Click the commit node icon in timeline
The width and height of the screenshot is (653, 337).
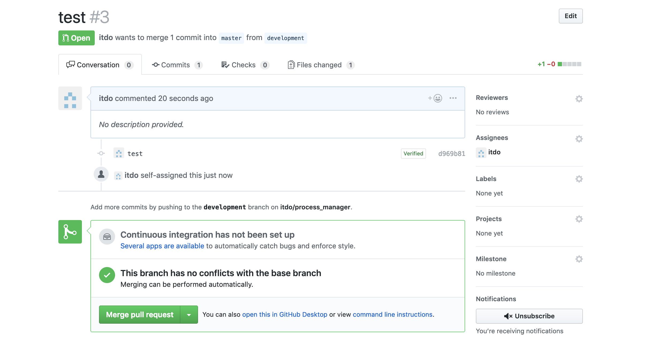101,153
